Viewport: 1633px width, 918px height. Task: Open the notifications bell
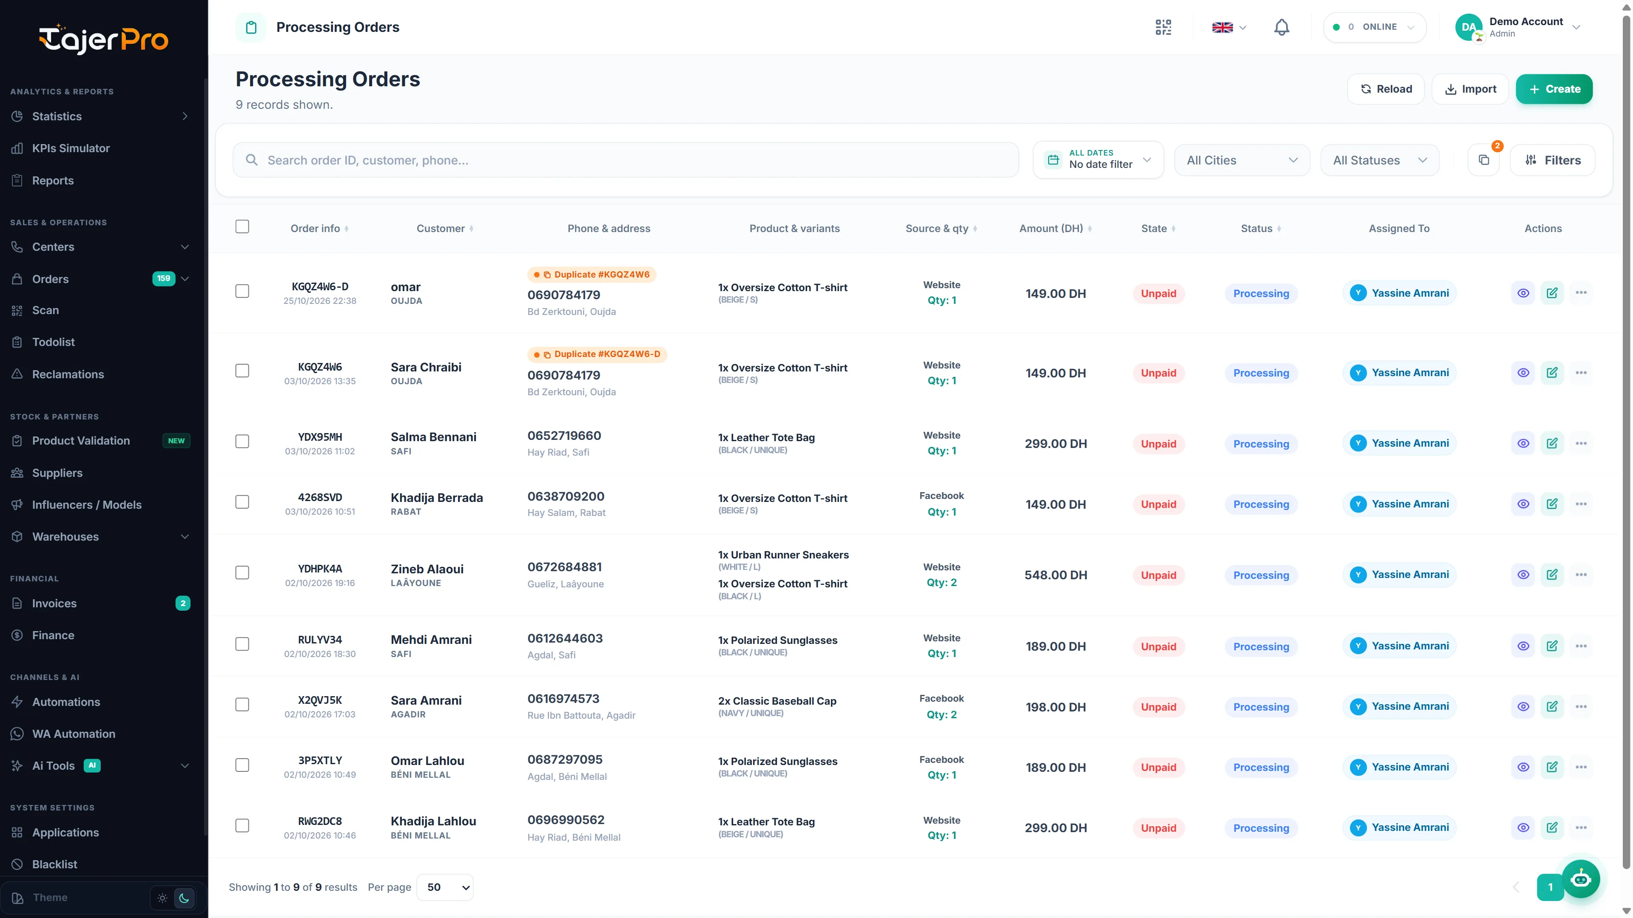[x=1281, y=27]
